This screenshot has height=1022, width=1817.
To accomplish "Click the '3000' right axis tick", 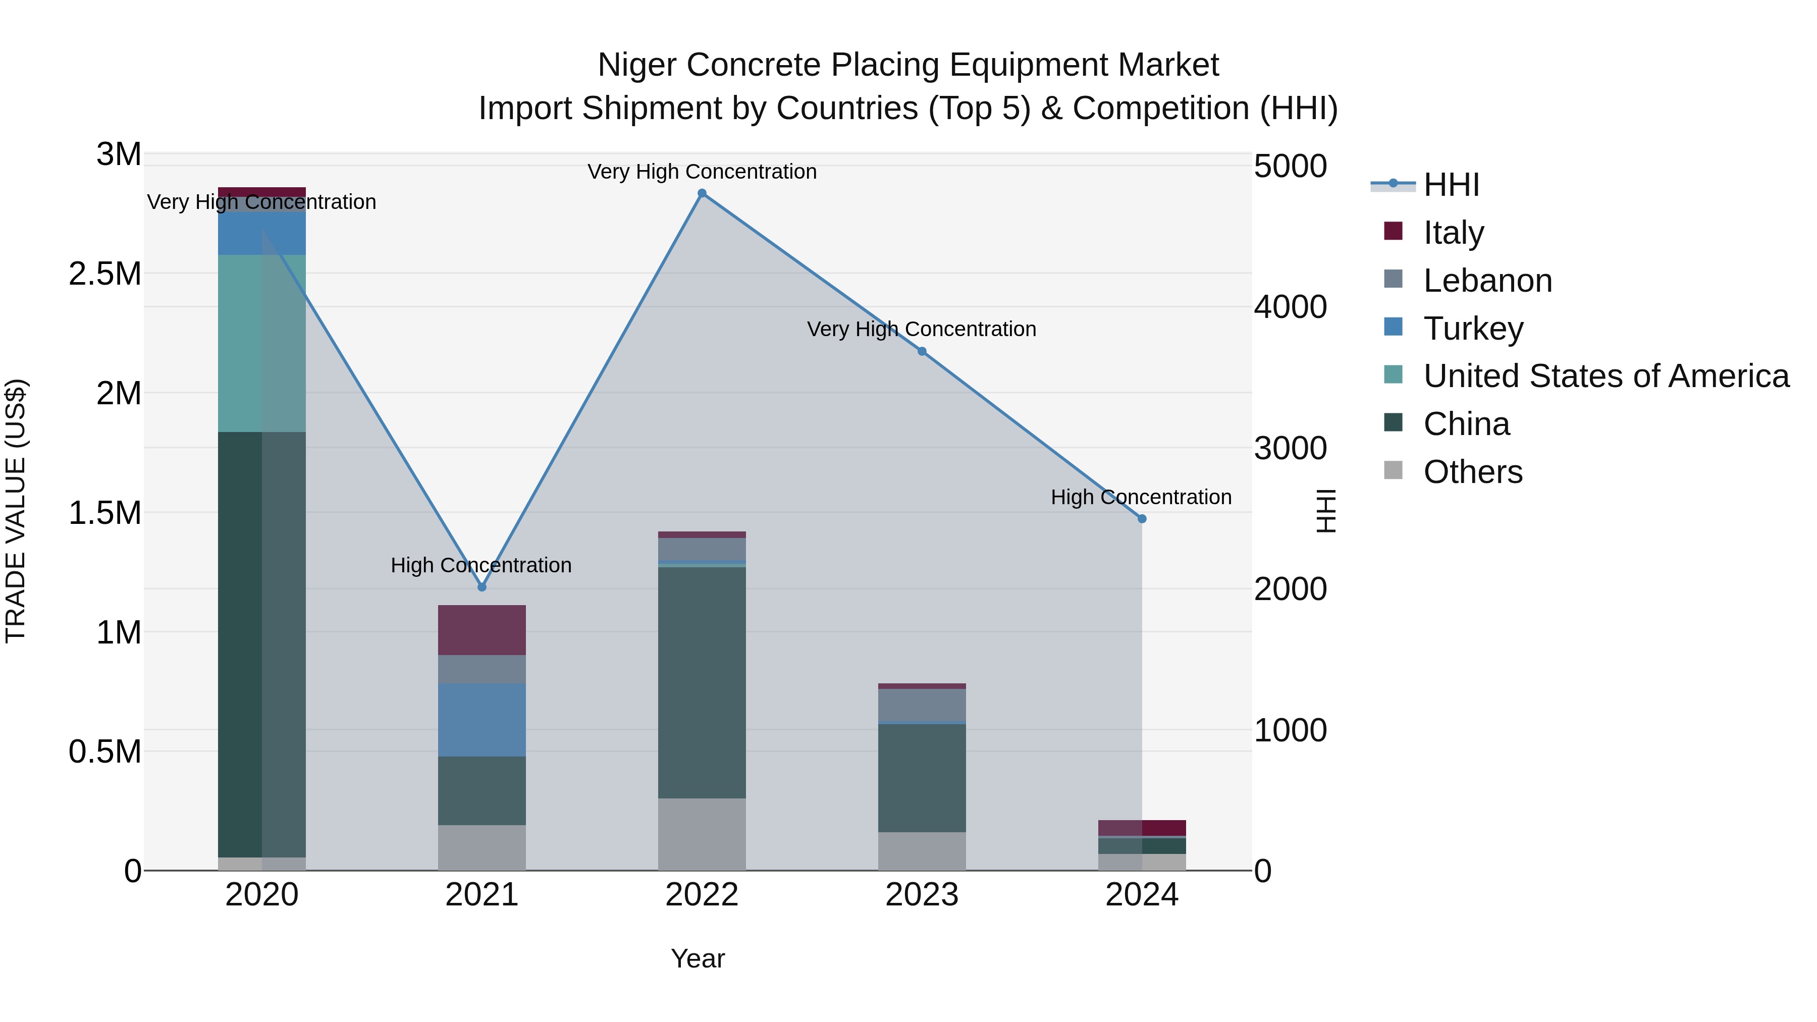I will [x=1290, y=448].
